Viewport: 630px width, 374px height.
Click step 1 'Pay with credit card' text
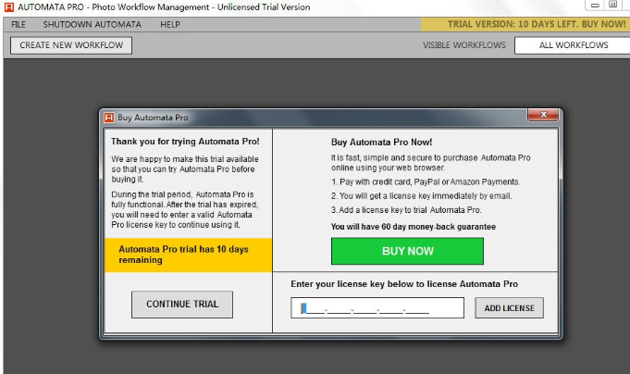pyautogui.click(x=426, y=181)
